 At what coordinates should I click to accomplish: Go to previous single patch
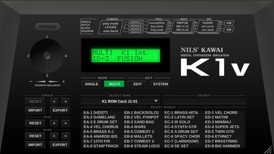pos(54,102)
